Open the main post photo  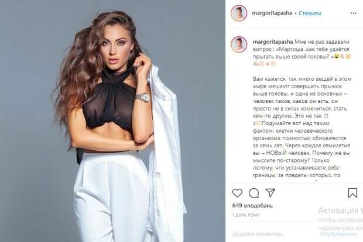[x=112, y=121]
